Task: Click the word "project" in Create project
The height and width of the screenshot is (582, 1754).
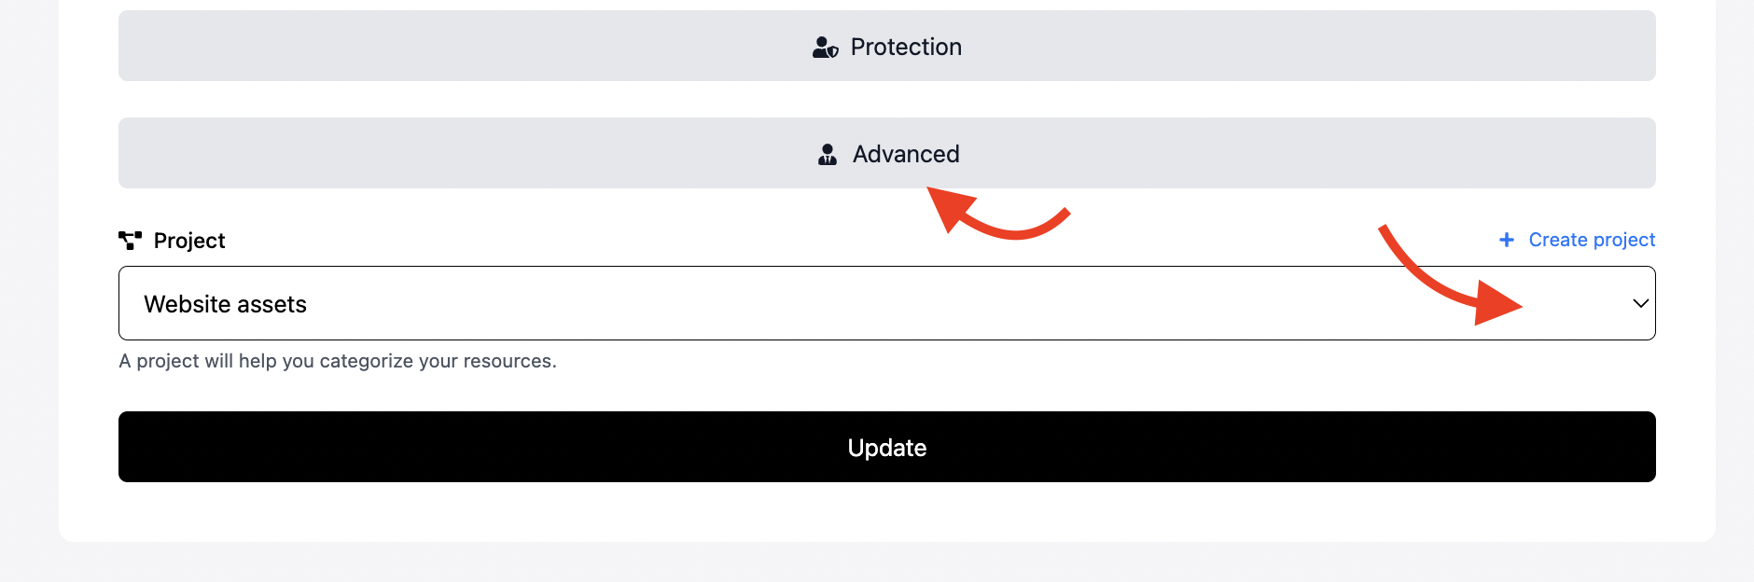Action: coord(1623,240)
